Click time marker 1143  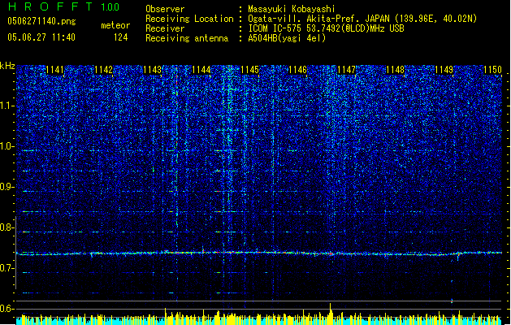(x=152, y=70)
